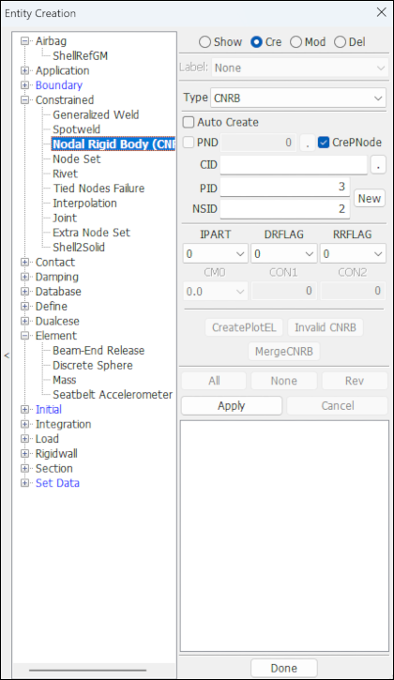This screenshot has width=394, height=680.
Task: Collapse the Constrained tree node
Action: tap(25, 100)
